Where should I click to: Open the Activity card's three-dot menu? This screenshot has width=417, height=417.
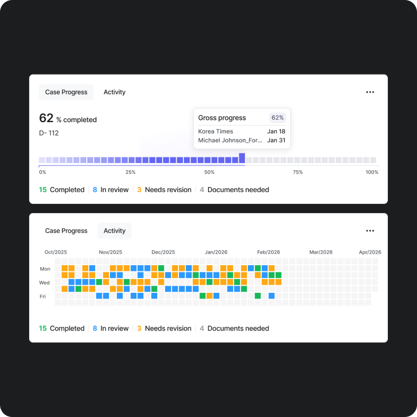[370, 230]
